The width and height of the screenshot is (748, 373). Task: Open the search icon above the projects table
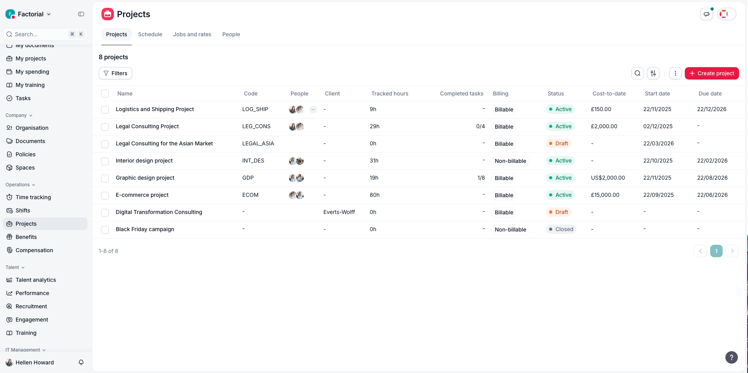coord(637,73)
